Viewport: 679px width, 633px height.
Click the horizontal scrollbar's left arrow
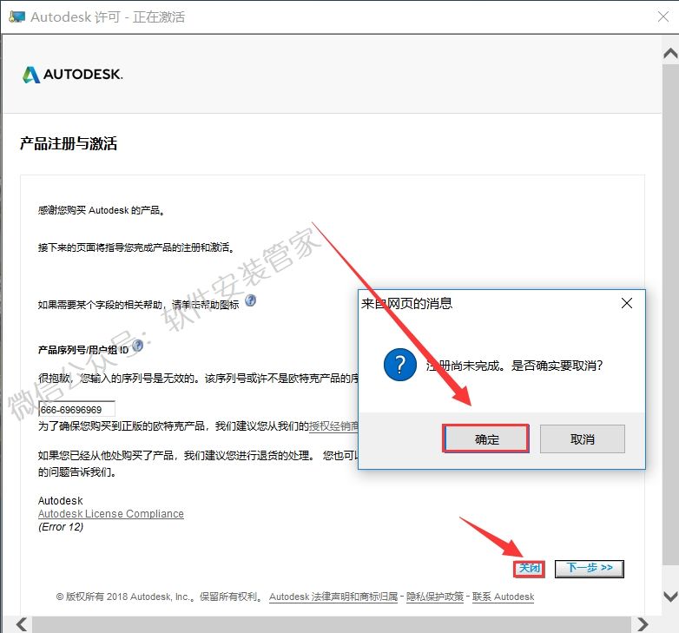click(x=20, y=623)
